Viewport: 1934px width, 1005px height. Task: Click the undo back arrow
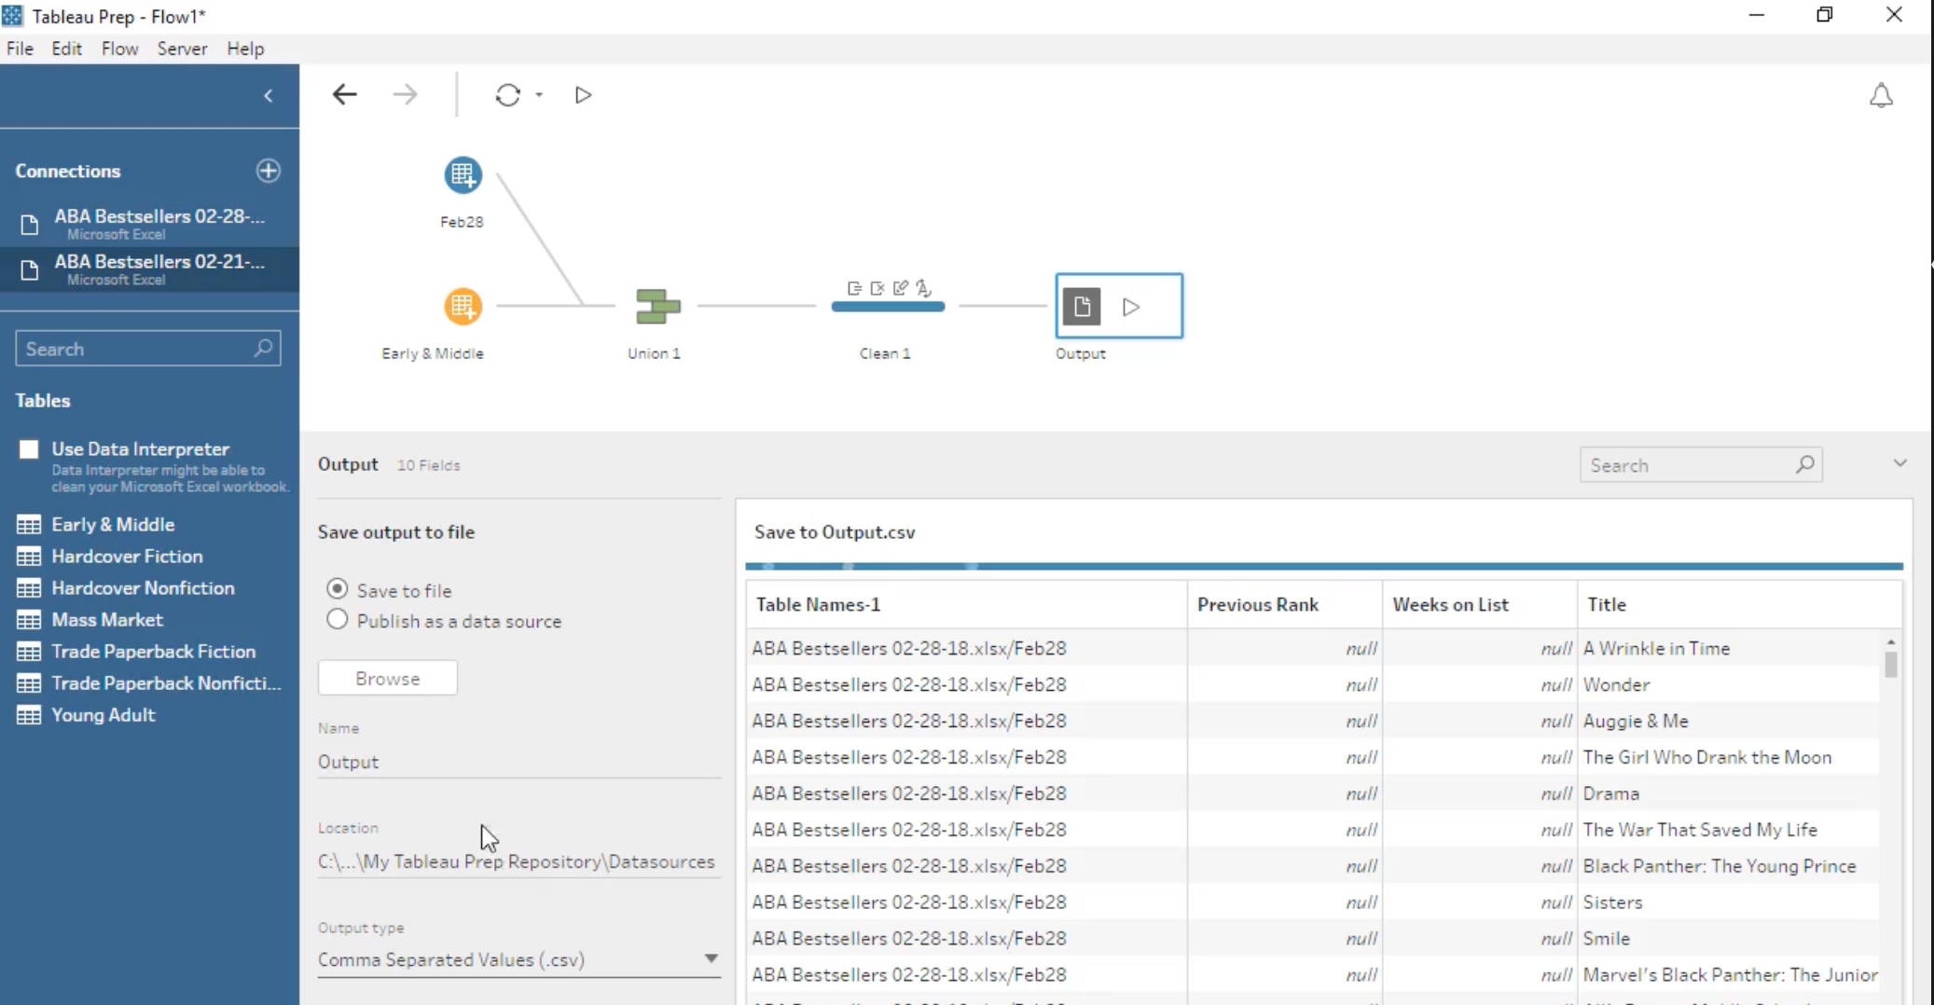(x=344, y=95)
